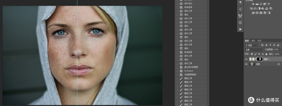This screenshot has width=282, height=106.
Task: Add a Threshold adjustment layer
Action: point(261,13)
